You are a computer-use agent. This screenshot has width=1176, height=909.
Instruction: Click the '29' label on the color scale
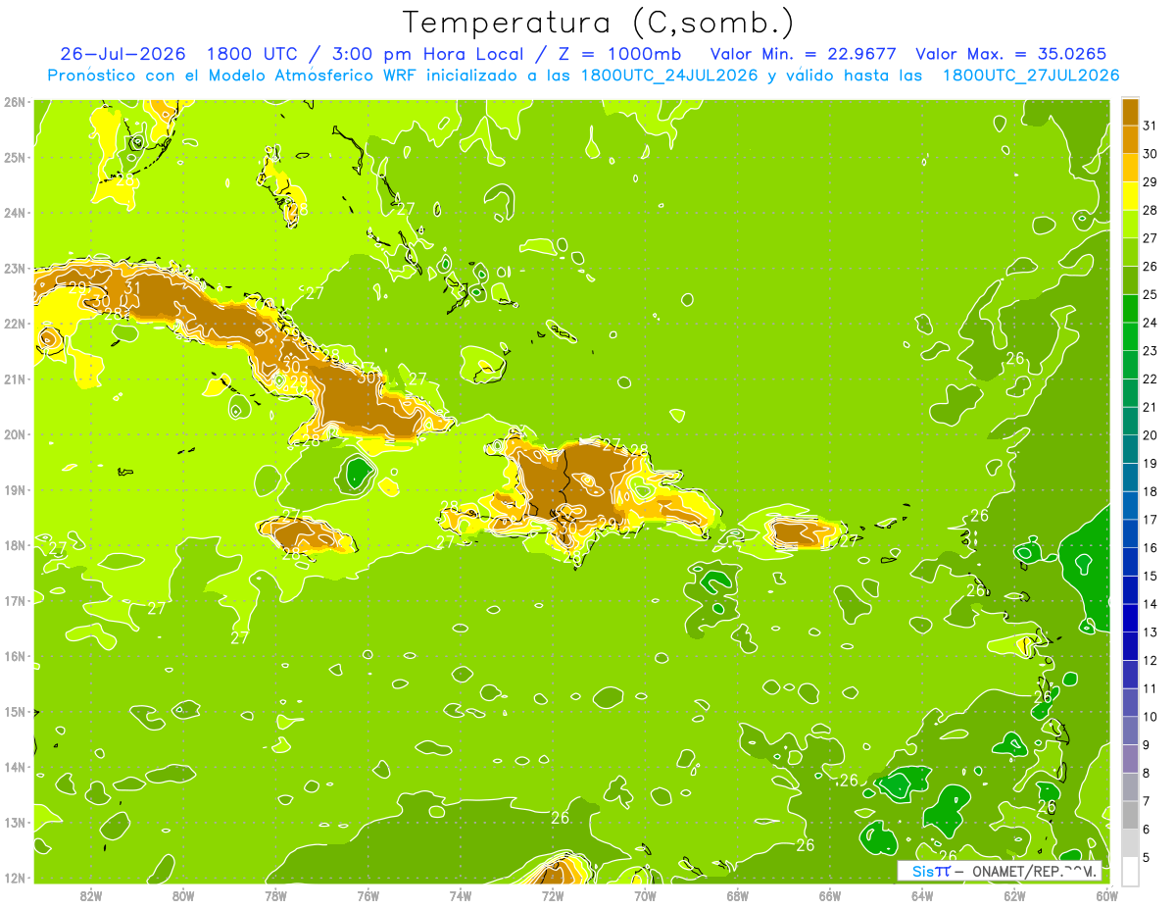1150,181
